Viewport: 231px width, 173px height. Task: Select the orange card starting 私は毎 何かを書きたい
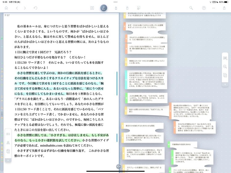pos(190,111)
